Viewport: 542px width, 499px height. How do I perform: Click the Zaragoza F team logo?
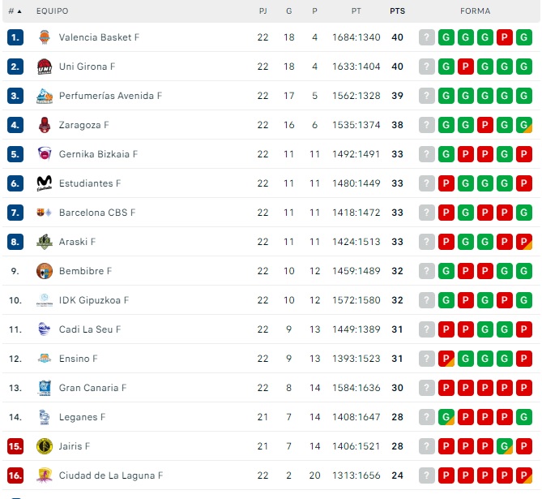pyautogui.click(x=45, y=125)
